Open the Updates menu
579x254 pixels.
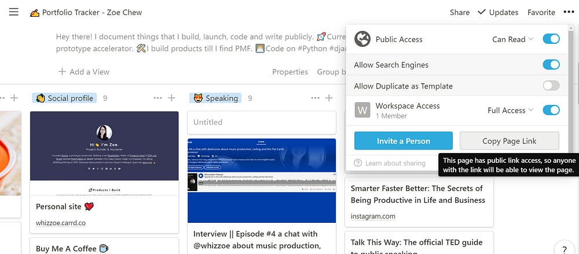(x=498, y=13)
